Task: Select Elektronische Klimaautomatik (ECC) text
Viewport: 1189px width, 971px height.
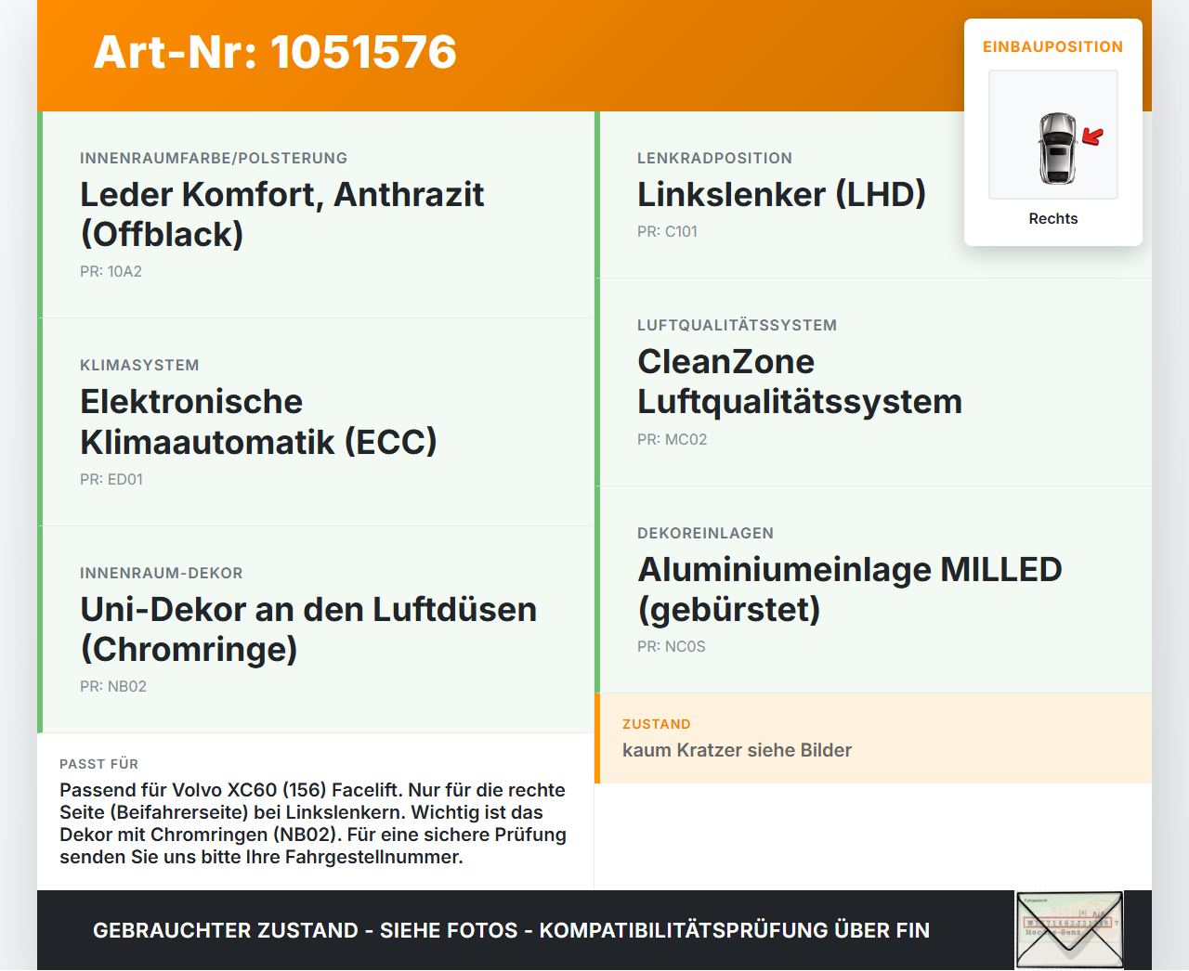Action: click(x=258, y=421)
